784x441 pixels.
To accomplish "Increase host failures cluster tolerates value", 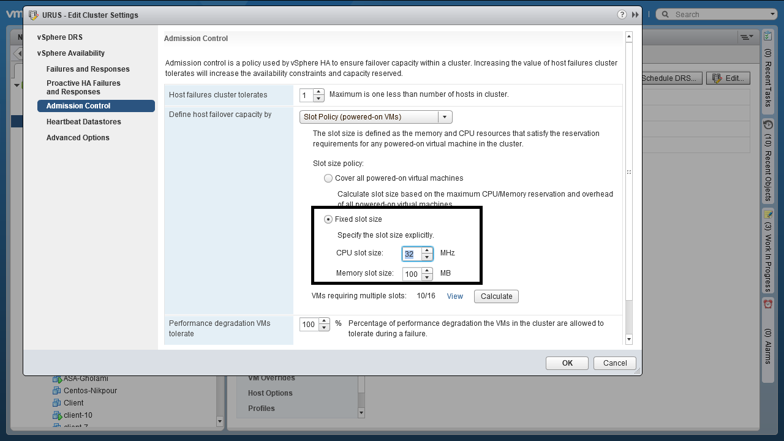I will coord(318,92).
